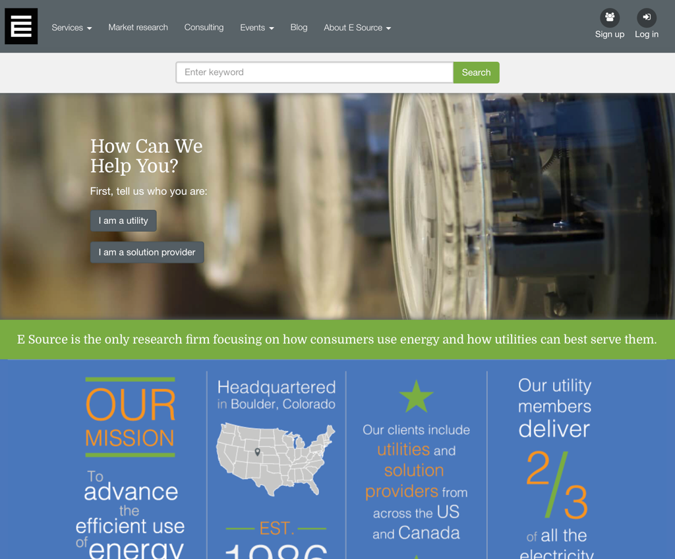Click the green E Source tagline sentence
The height and width of the screenshot is (559, 675).
click(x=337, y=340)
